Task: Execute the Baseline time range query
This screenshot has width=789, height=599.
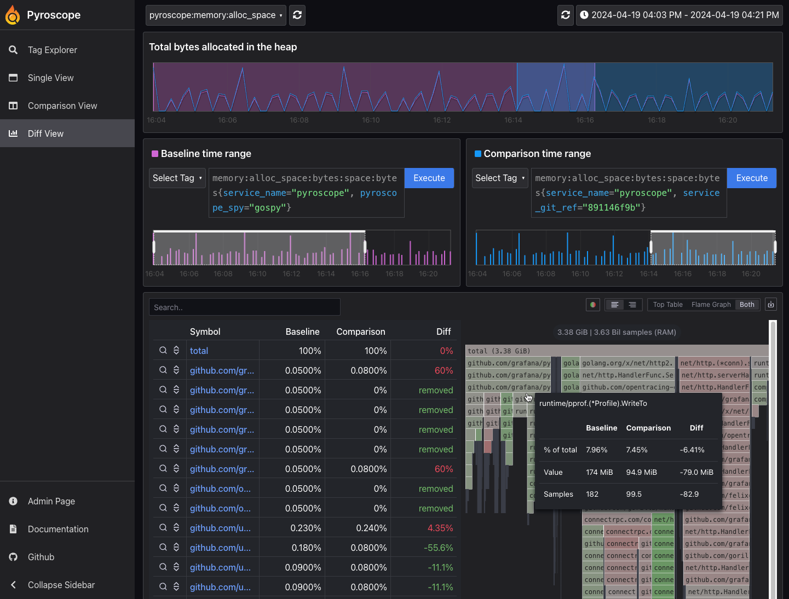Action: (429, 178)
